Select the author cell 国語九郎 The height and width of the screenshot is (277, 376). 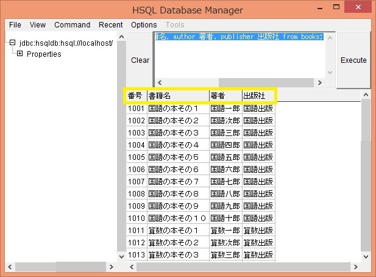[x=225, y=206]
